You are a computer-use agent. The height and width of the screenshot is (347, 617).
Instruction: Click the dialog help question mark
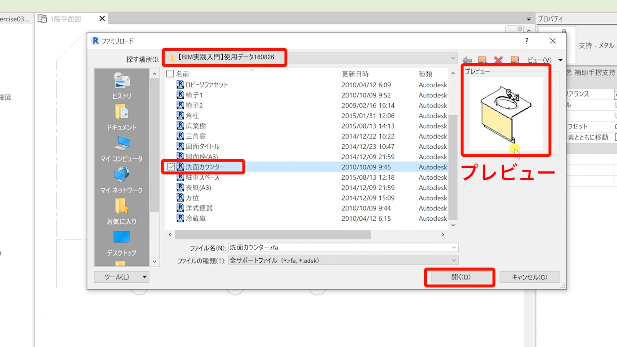tap(526, 41)
